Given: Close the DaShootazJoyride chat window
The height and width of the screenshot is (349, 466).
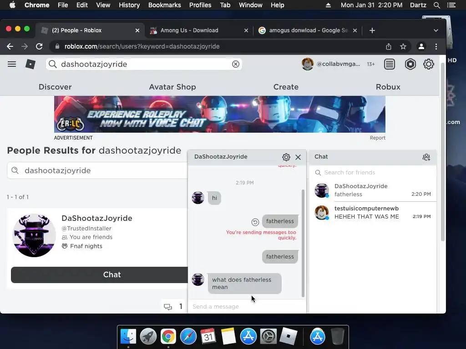Looking at the screenshot, I should tap(298, 157).
